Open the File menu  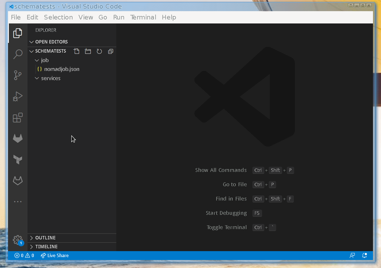[16, 17]
